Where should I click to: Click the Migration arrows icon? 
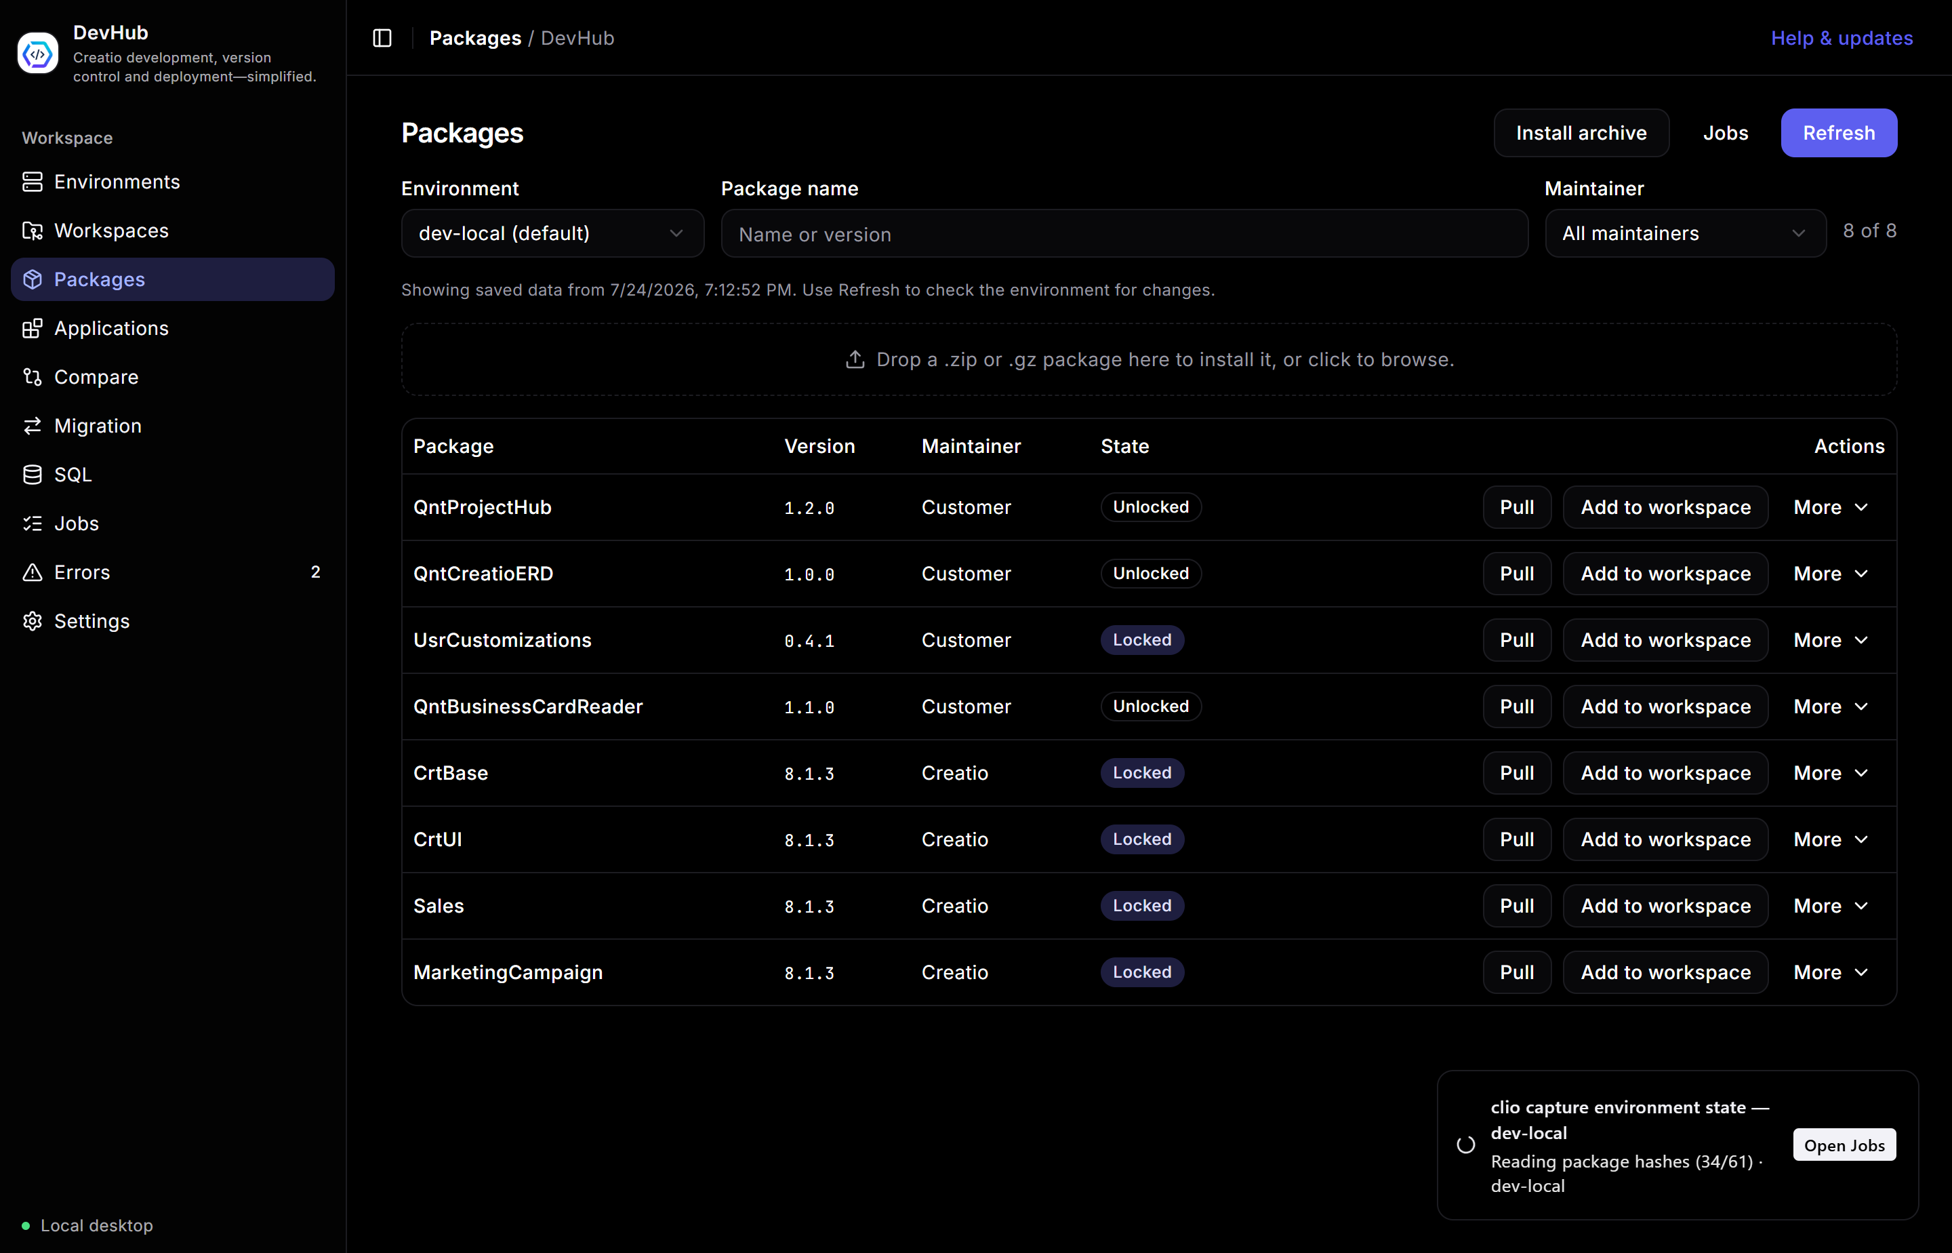click(33, 426)
